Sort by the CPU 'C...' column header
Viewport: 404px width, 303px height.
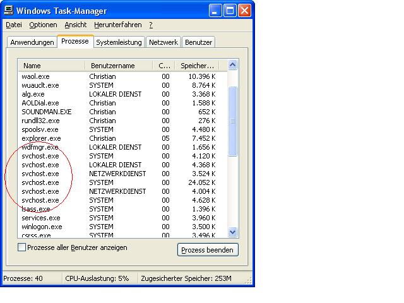(x=164, y=66)
